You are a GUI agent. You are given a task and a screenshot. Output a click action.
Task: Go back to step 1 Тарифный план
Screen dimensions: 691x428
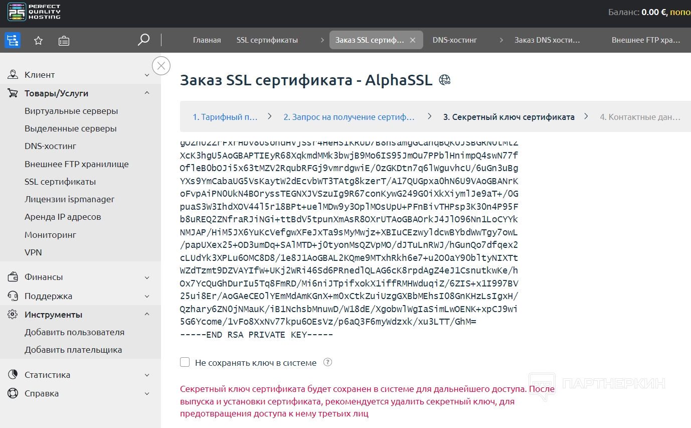[x=225, y=117]
